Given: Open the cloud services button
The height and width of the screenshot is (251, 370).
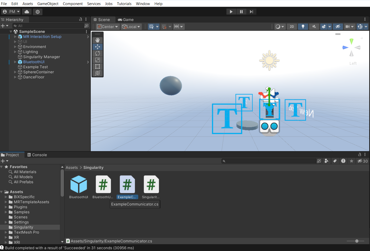Looking at the screenshot, I should click(x=27, y=12).
